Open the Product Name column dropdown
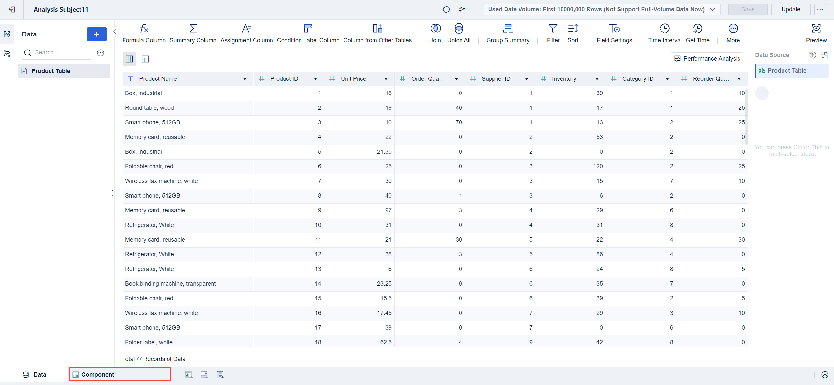This screenshot has width=834, height=385. (245, 78)
